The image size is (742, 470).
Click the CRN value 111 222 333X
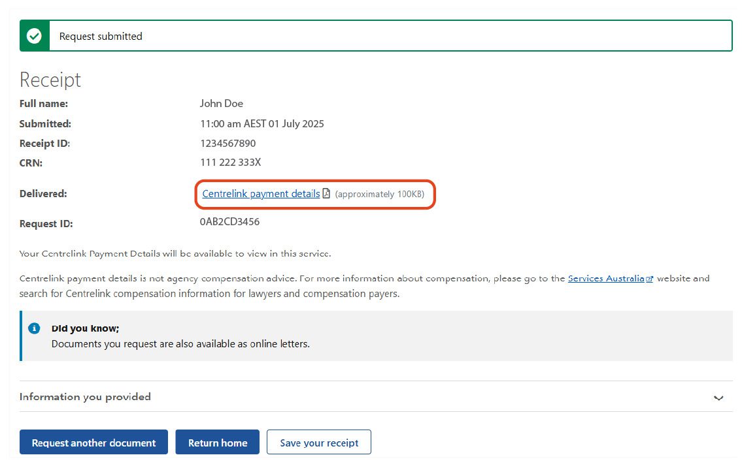pyautogui.click(x=230, y=163)
